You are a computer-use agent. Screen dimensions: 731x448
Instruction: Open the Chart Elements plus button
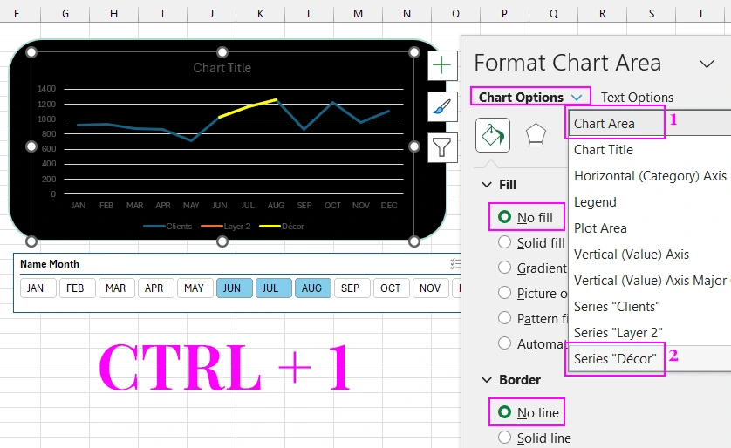tap(442, 65)
